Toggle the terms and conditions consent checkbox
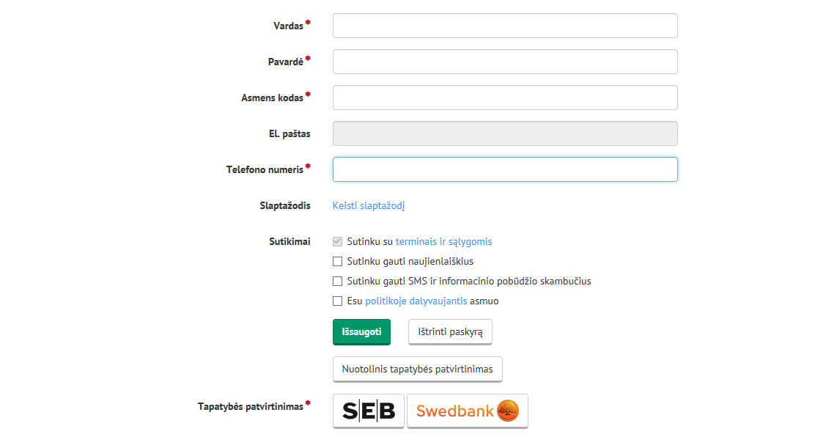 pyautogui.click(x=337, y=241)
